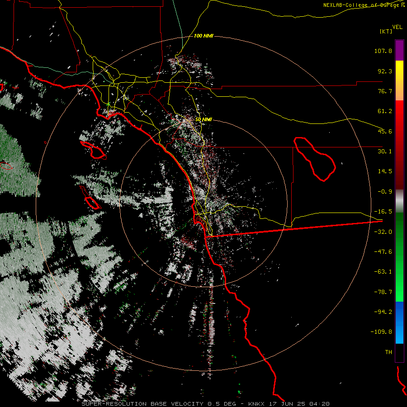
Task: Select the -63.1 scale value
Action: [383, 272]
